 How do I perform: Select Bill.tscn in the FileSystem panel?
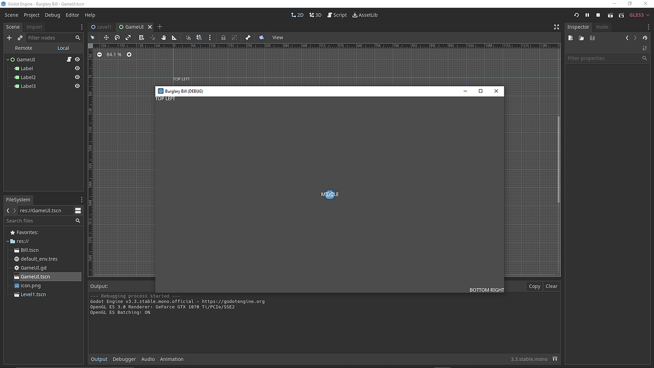[29, 250]
